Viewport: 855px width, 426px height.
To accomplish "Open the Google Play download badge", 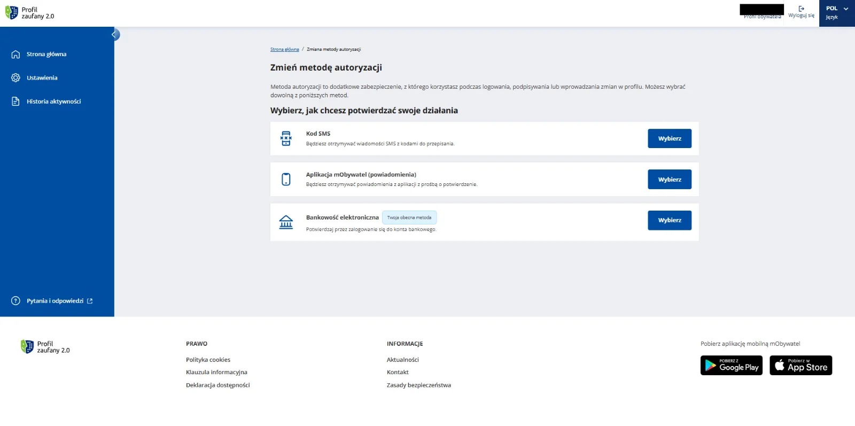I will point(732,366).
